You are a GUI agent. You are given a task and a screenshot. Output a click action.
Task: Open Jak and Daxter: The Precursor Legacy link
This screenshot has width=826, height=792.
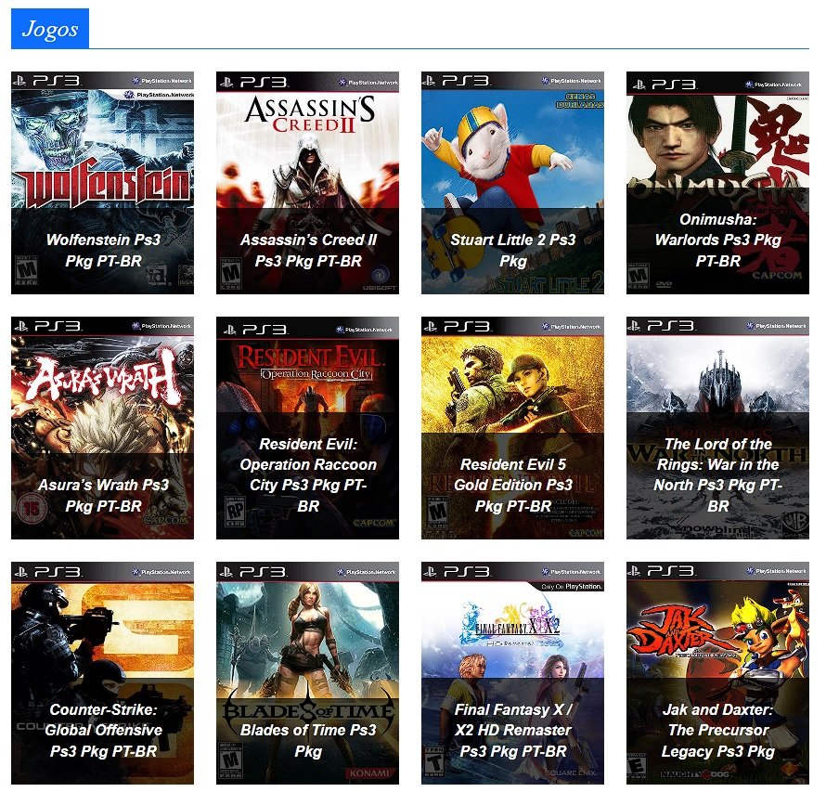[x=717, y=731]
